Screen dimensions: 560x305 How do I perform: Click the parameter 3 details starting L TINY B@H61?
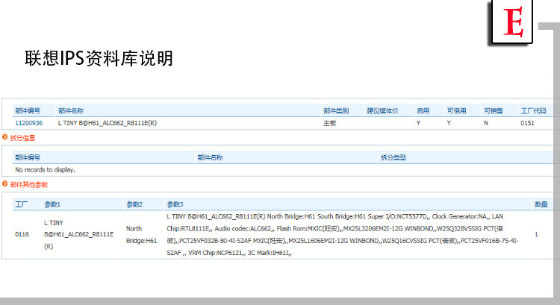pyautogui.click(x=342, y=235)
